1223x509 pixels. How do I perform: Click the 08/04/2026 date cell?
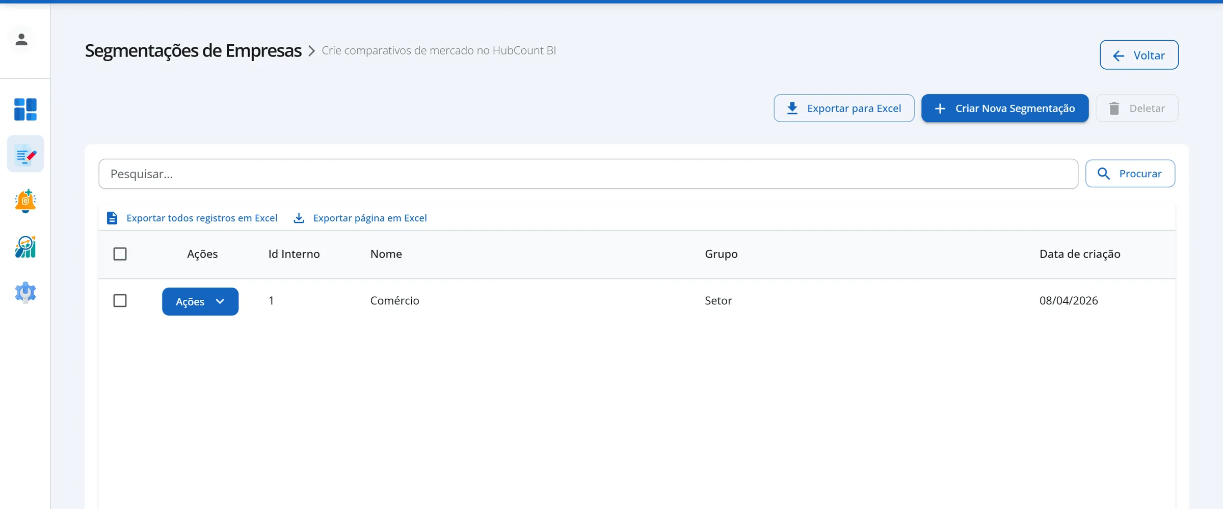point(1069,301)
